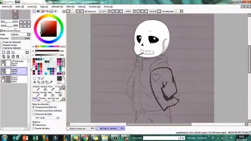Image resolution: width=251 pixels, height=141 pixels.
Task: Open the Ventana menu
Action: pyautogui.click(x=95, y=7)
